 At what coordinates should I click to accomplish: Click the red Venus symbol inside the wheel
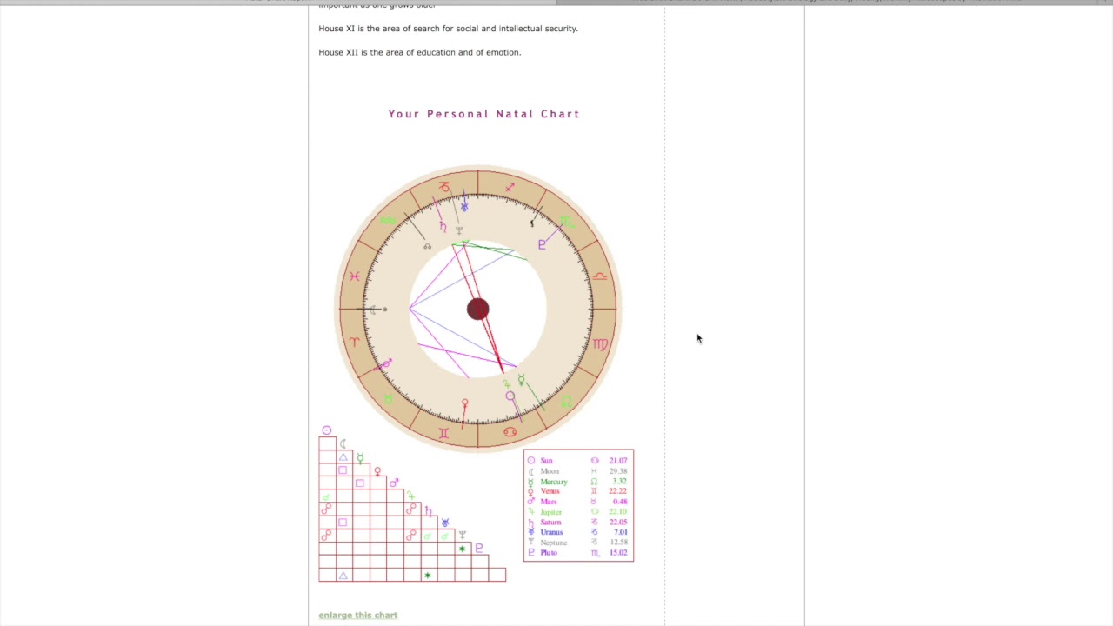(464, 404)
